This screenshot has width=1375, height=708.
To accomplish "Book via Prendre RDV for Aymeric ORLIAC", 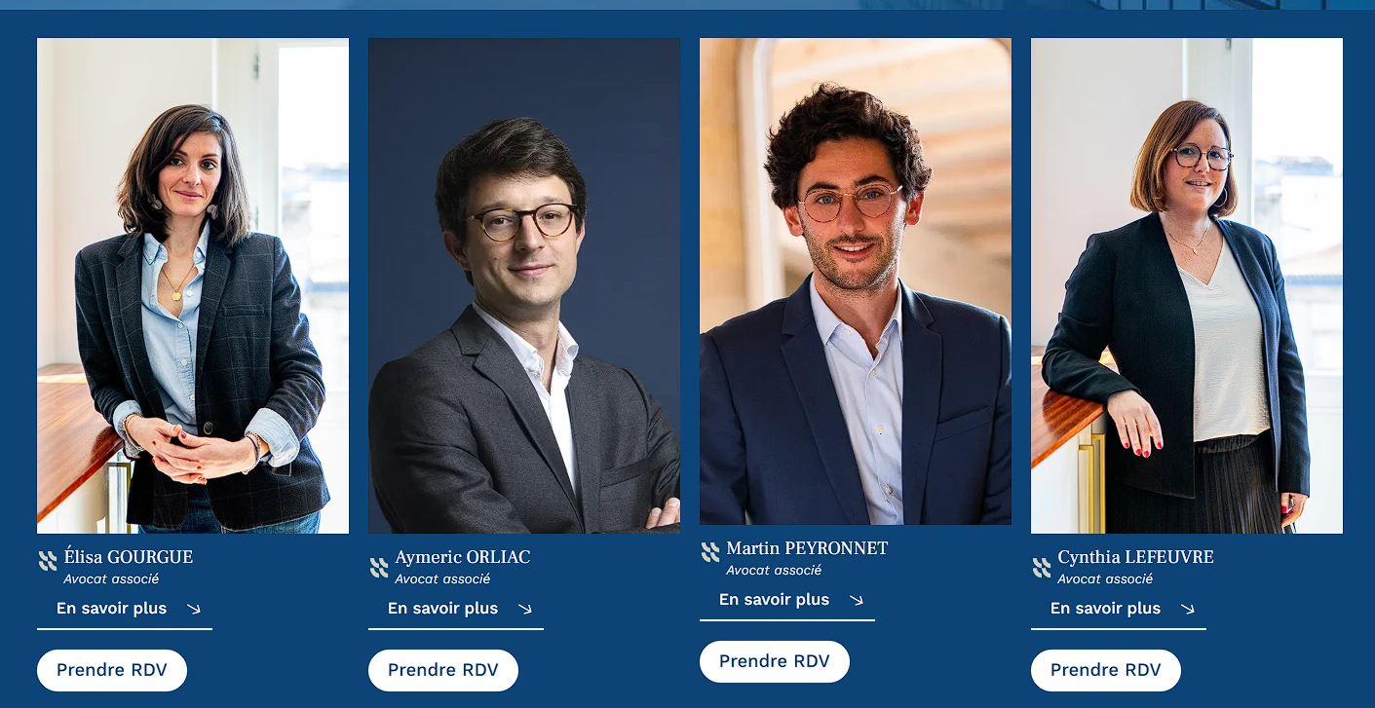I will coord(443,670).
